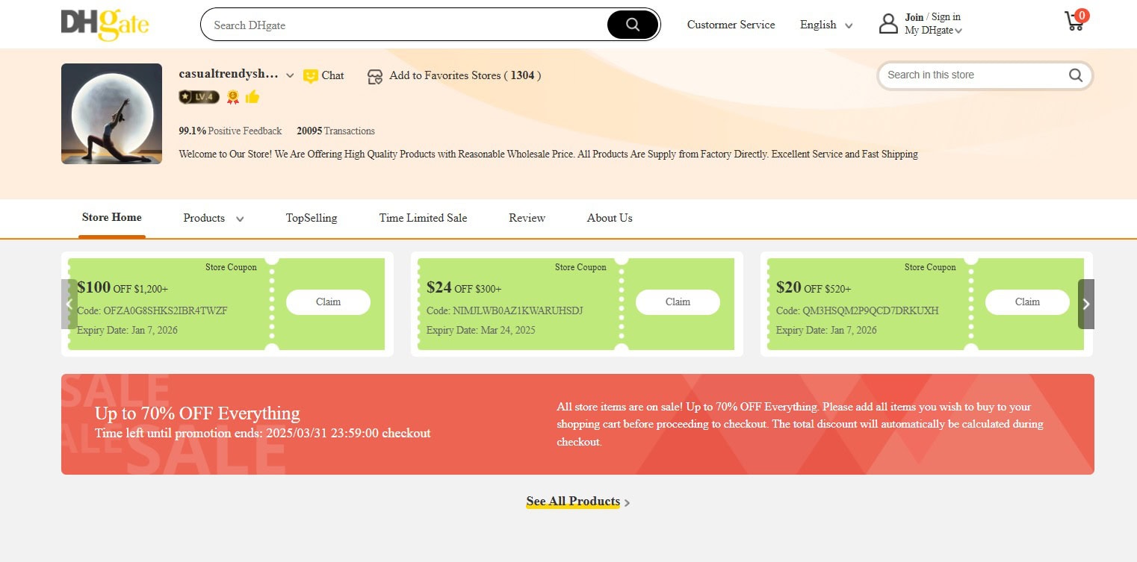The image size is (1137, 562).
Task: Open the Review tab
Action: [x=527, y=218]
